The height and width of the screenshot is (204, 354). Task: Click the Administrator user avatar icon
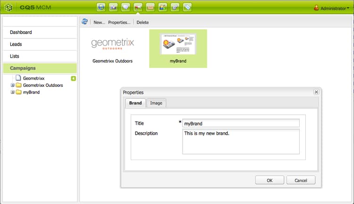[316, 8]
